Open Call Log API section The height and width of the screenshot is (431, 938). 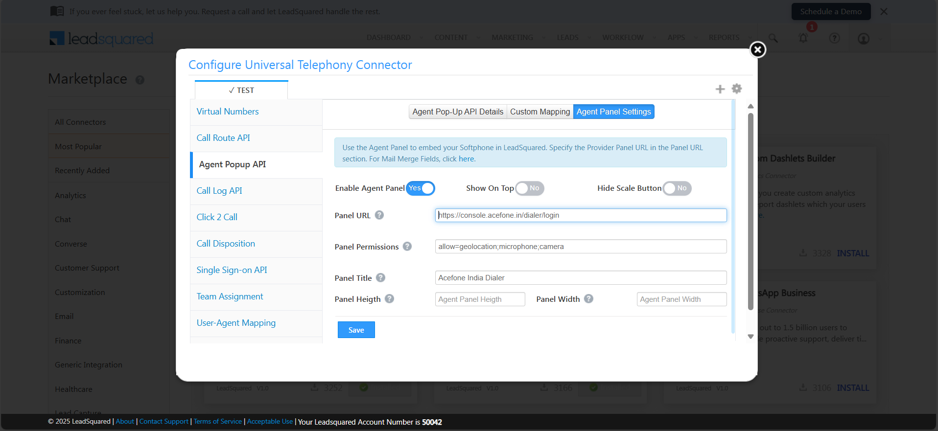point(256,191)
